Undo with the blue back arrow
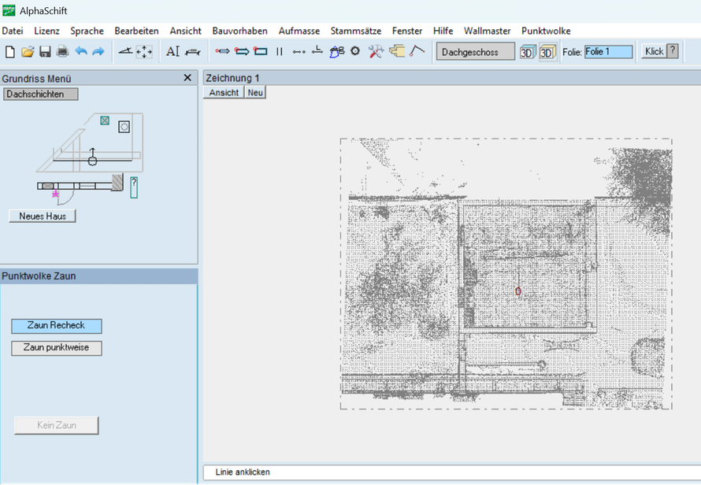 click(x=81, y=51)
